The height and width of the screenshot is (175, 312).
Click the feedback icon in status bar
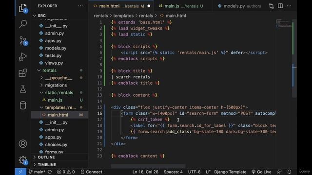[279, 172]
